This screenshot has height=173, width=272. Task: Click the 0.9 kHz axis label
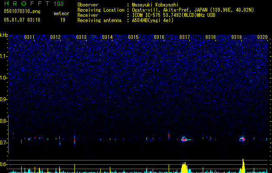[3, 99]
